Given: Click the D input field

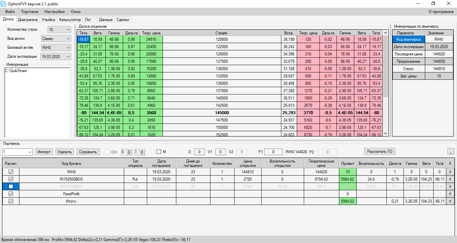Looking at the screenshot, I should click(x=199, y=152).
